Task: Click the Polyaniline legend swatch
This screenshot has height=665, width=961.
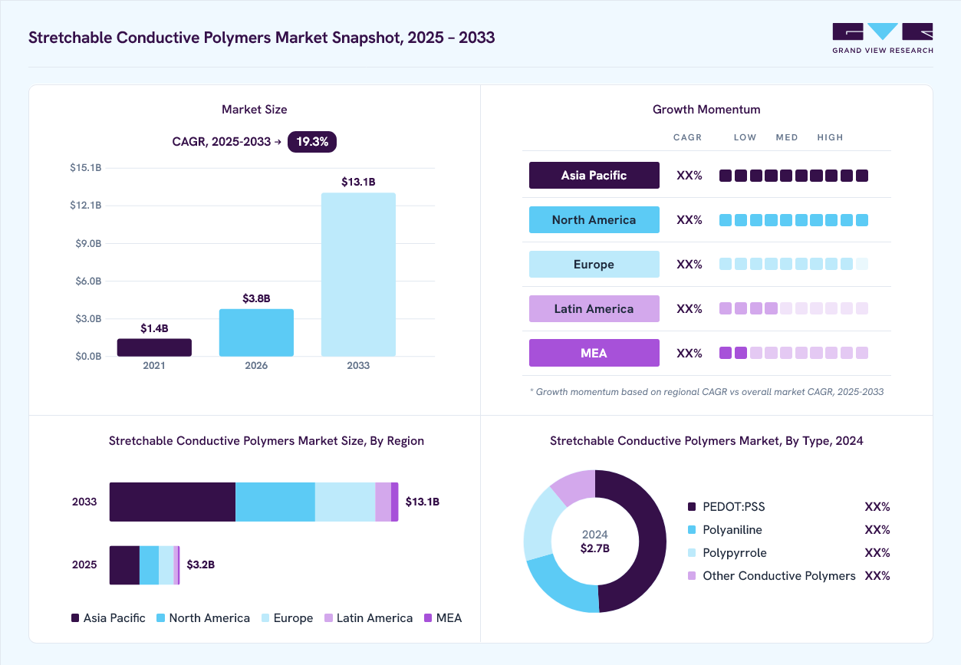Action: 692,530
